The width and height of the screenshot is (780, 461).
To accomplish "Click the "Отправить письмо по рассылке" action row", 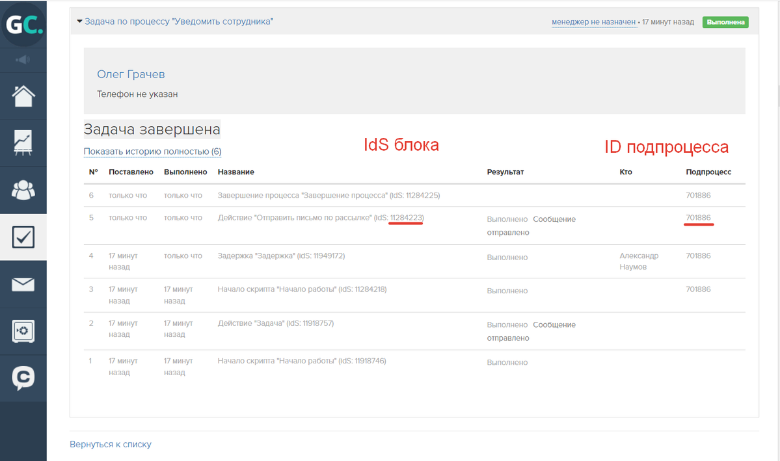I will [295, 218].
